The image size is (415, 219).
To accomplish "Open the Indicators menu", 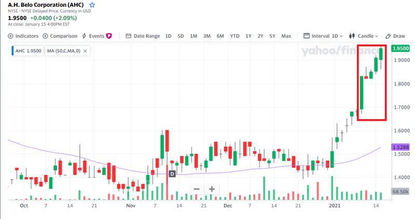I will [23, 36].
